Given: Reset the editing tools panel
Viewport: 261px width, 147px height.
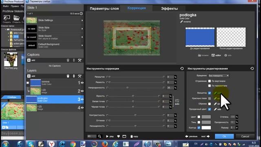Looking at the screenshot, I should point(252,69).
